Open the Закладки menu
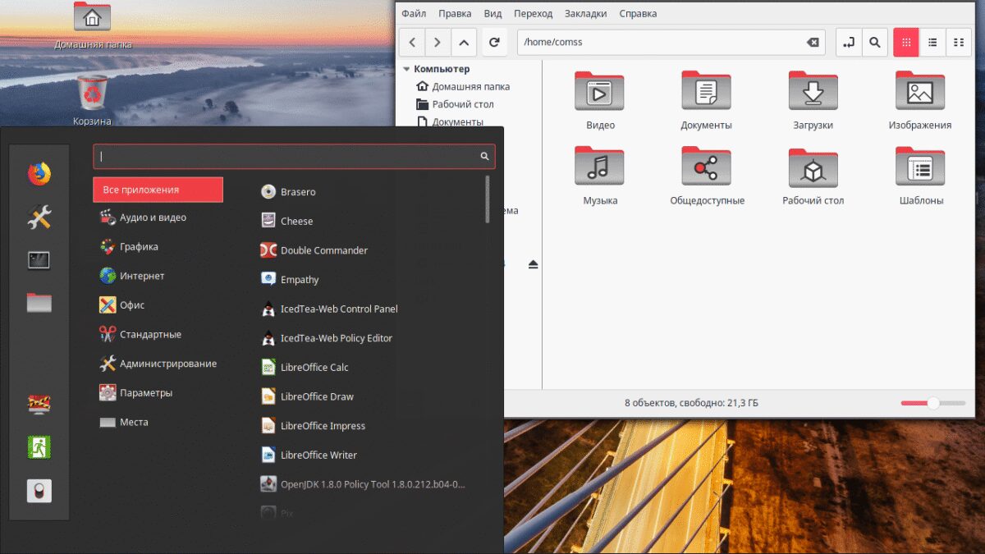The width and height of the screenshot is (985, 554). [x=586, y=13]
